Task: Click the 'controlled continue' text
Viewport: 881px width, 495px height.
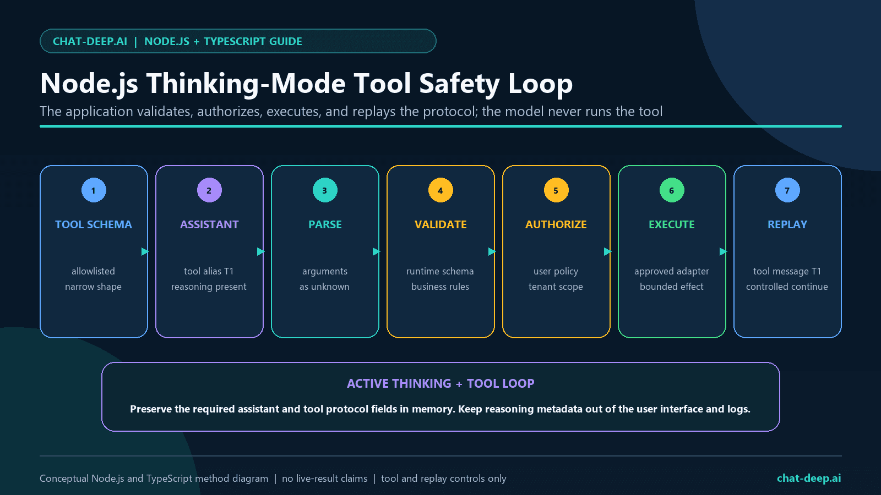Action: tap(787, 287)
